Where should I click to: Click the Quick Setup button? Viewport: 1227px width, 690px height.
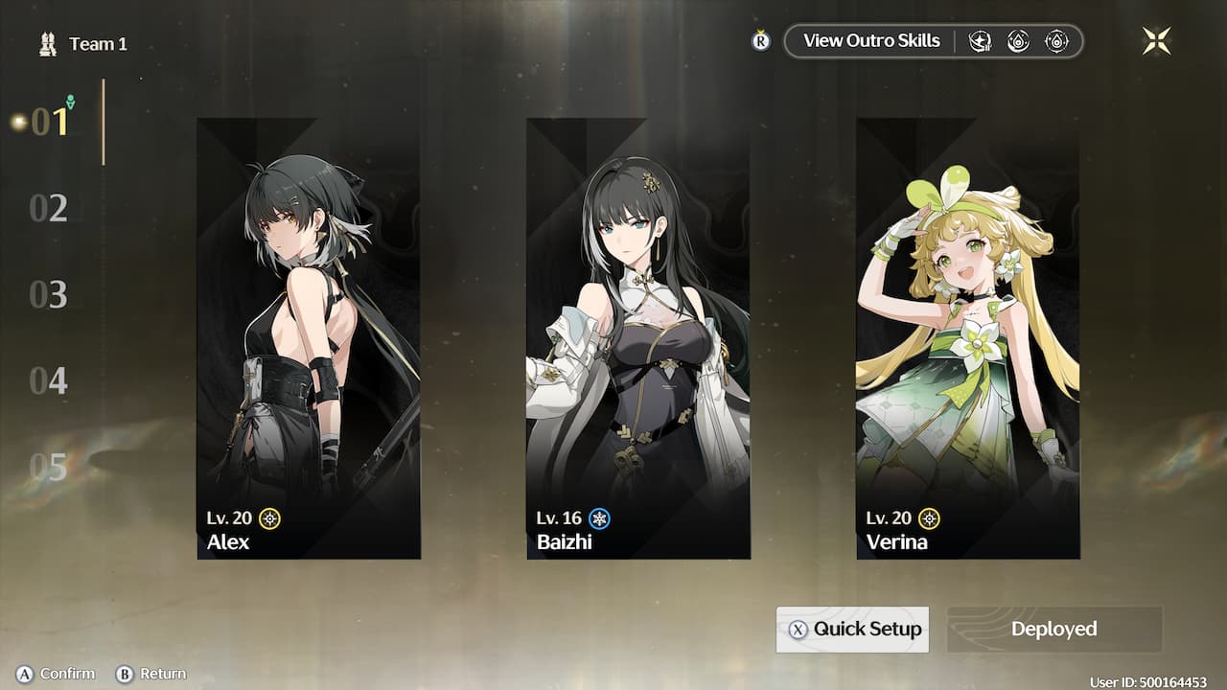point(852,630)
